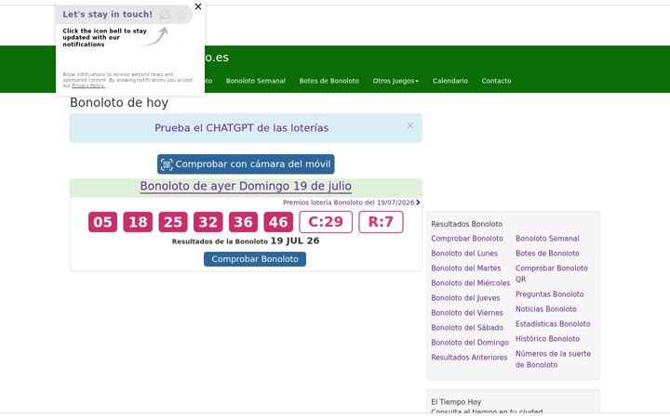670x418 pixels.
Task: Select winning number ball 36
Action: [243, 222]
